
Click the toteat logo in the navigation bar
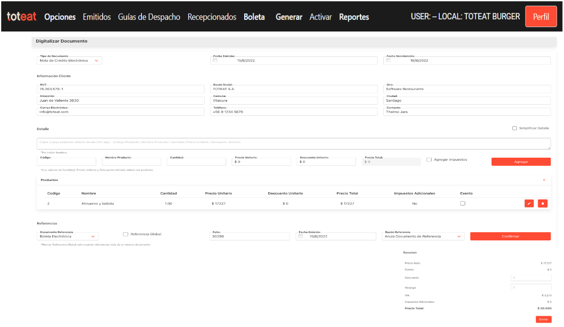(x=21, y=16)
